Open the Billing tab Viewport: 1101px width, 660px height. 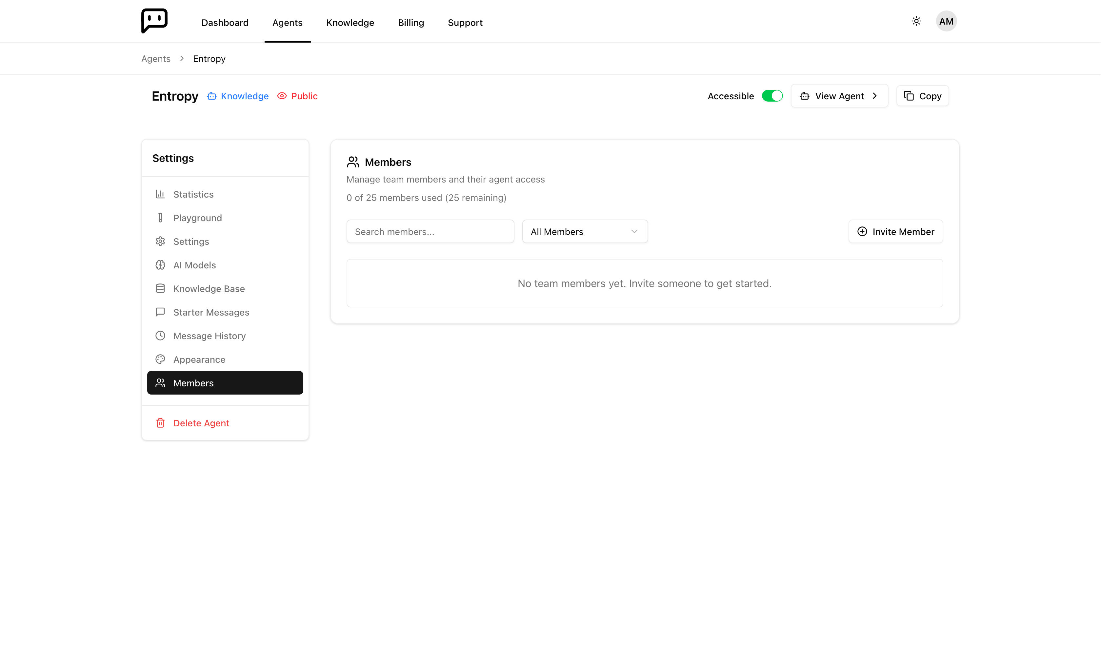tap(411, 22)
